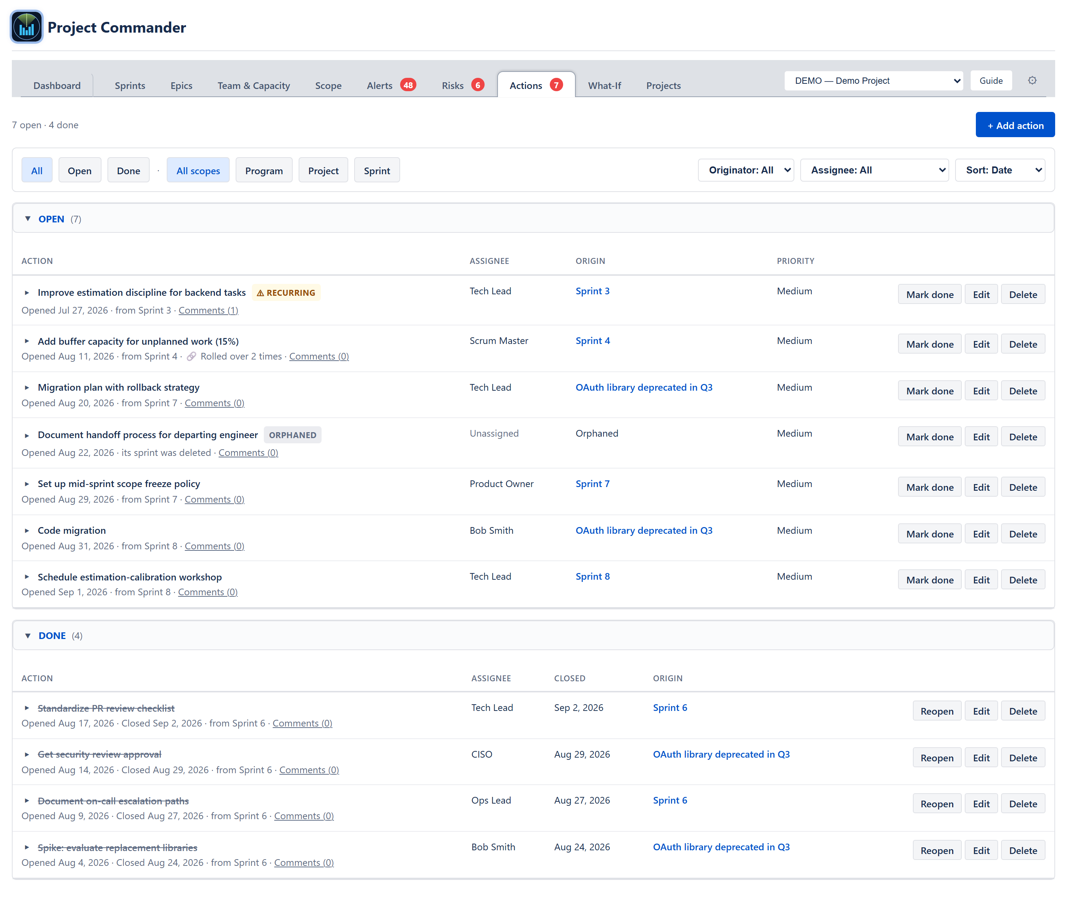This screenshot has width=1067, height=917.
Task: Open Comments (0) on Document handoff process
Action: [x=248, y=453]
